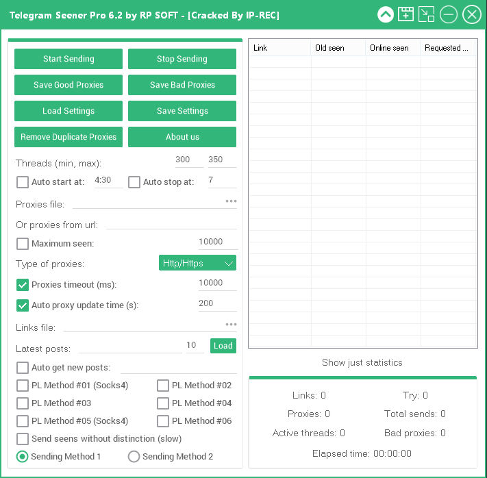
Task: Enable the Auto start at checkbox
Action: (x=23, y=182)
